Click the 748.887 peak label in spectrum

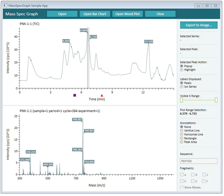[x=77, y=119]
